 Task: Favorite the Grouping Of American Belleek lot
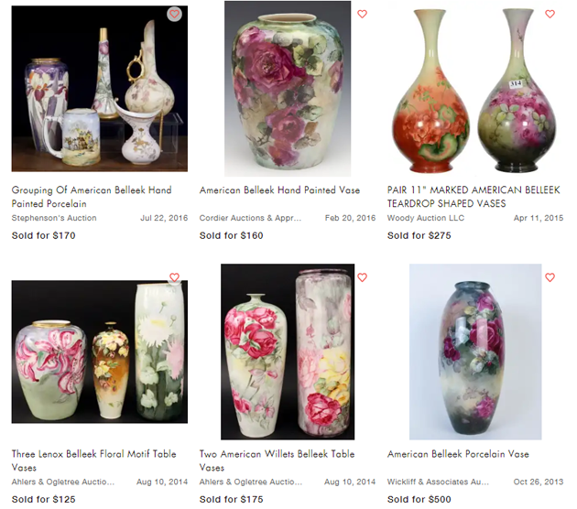point(174,15)
